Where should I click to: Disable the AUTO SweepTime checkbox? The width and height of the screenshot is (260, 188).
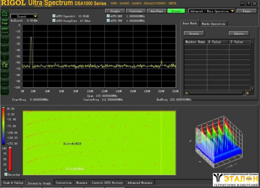click(54, 21)
